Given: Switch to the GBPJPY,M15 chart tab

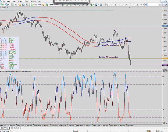Looking at the screenshot, I should point(15,128).
